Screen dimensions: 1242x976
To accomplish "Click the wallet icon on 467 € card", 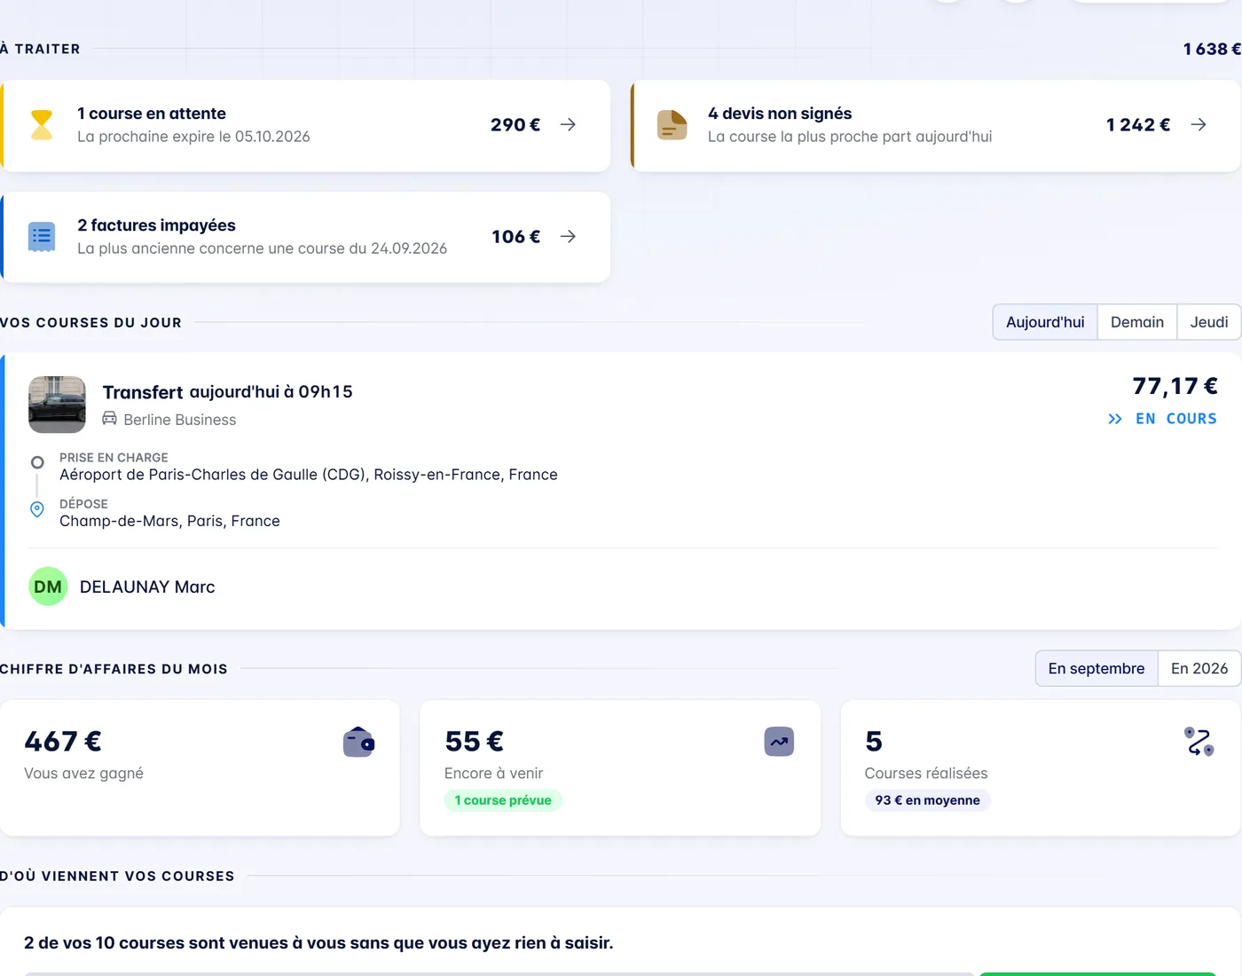I will click(x=359, y=742).
